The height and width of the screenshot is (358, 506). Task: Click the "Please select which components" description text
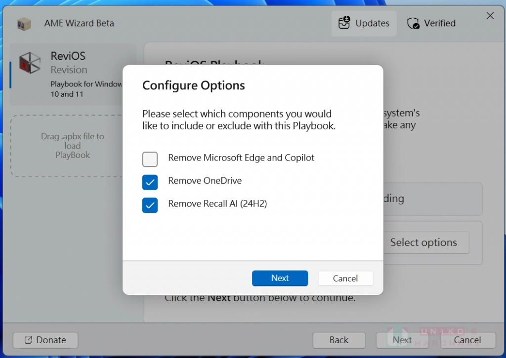point(239,119)
